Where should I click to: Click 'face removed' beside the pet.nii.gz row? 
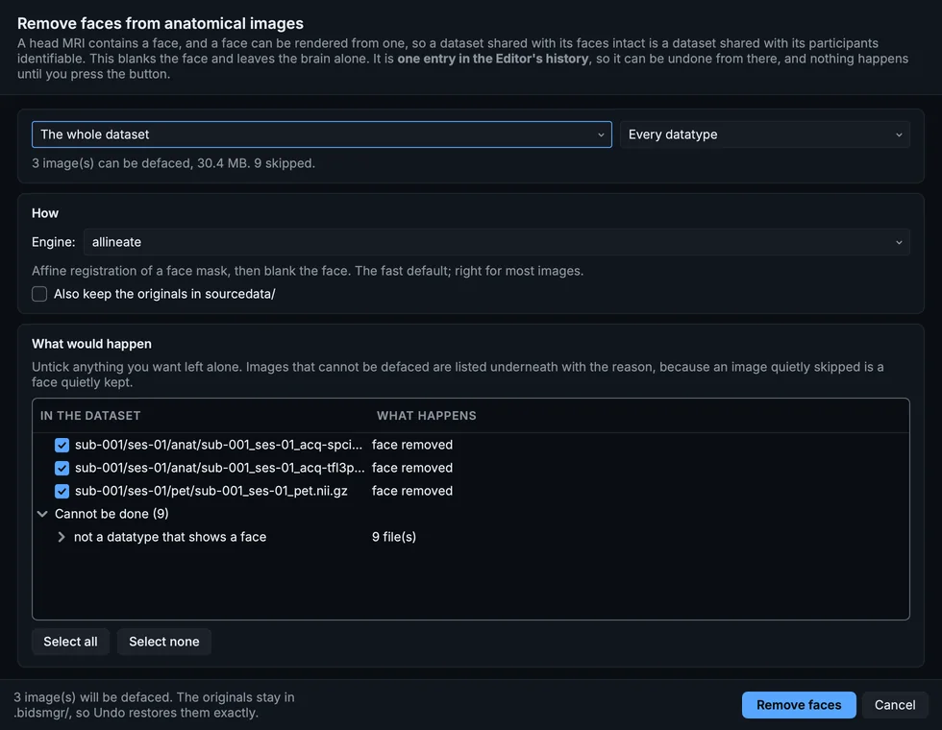pos(412,491)
